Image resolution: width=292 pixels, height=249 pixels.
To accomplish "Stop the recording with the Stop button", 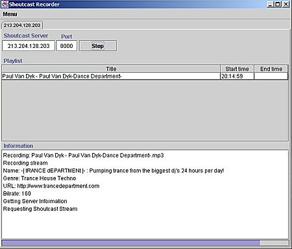I will (x=98, y=46).
